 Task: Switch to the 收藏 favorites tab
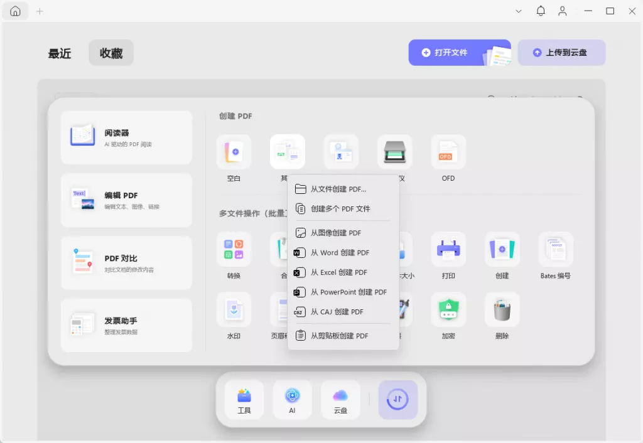click(111, 53)
